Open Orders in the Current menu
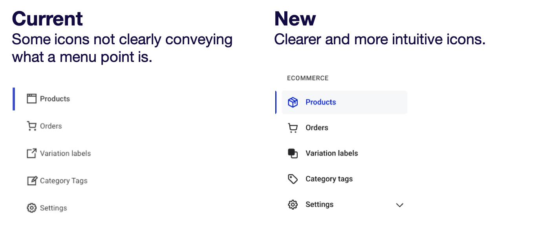The width and height of the screenshot is (558, 241). pyautogui.click(x=51, y=126)
